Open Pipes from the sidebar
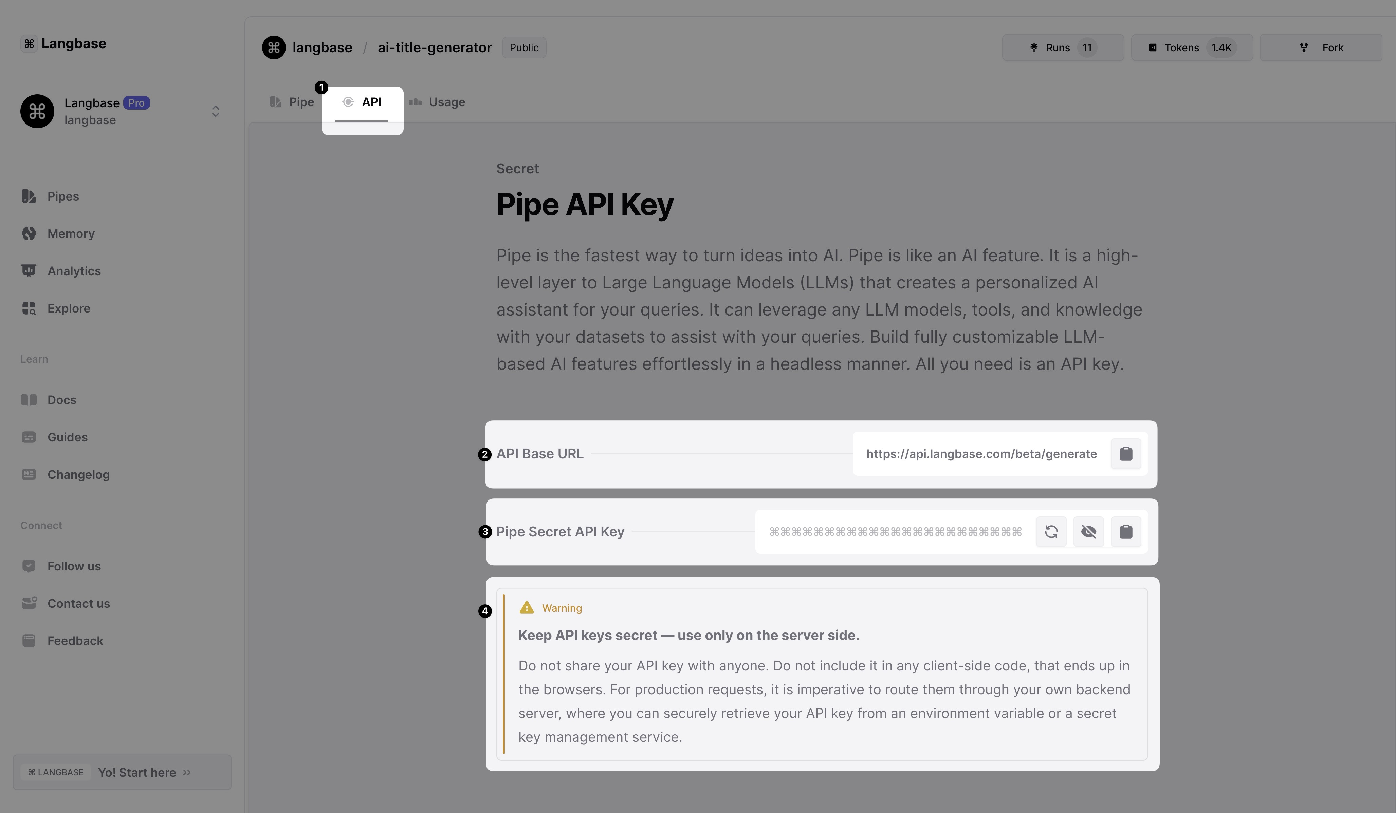Image resolution: width=1396 pixels, height=813 pixels. (62, 196)
